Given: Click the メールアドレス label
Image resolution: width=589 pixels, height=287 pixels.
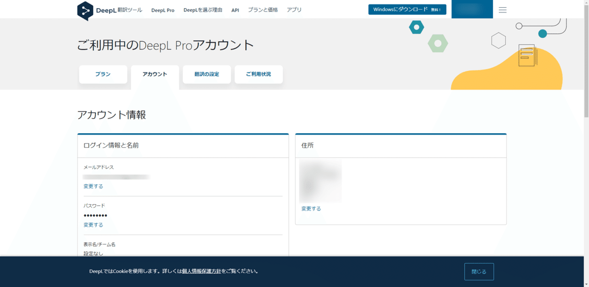Looking at the screenshot, I should click(x=99, y=167).
